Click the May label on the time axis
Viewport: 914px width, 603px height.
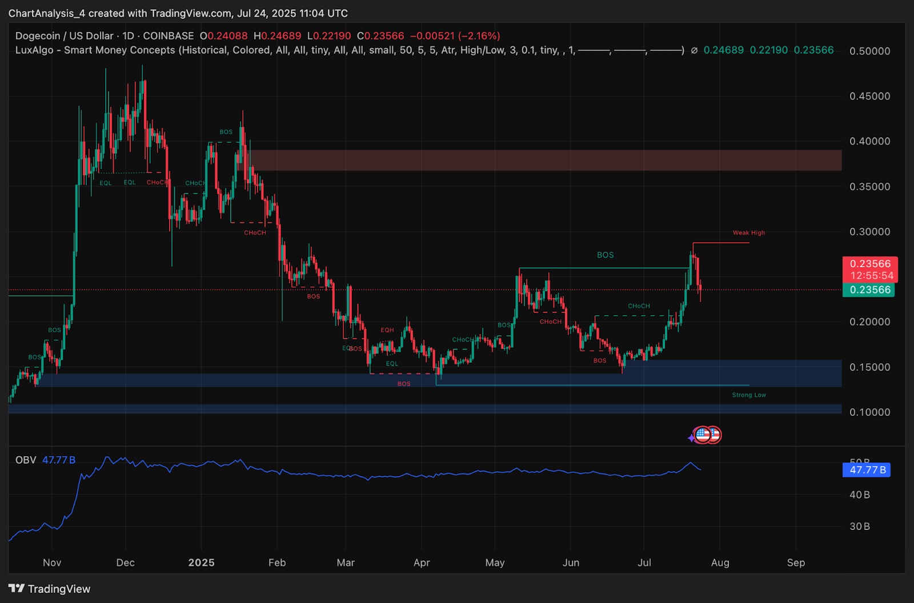tap(495, 563)
